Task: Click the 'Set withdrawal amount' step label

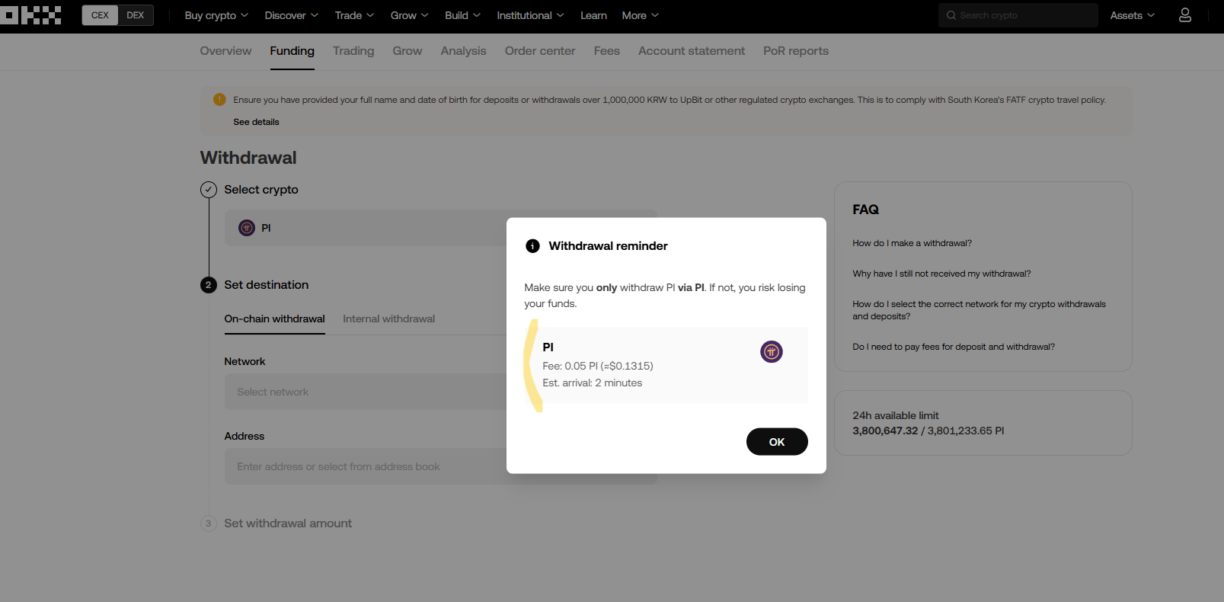Action: (x=288, y=524)
